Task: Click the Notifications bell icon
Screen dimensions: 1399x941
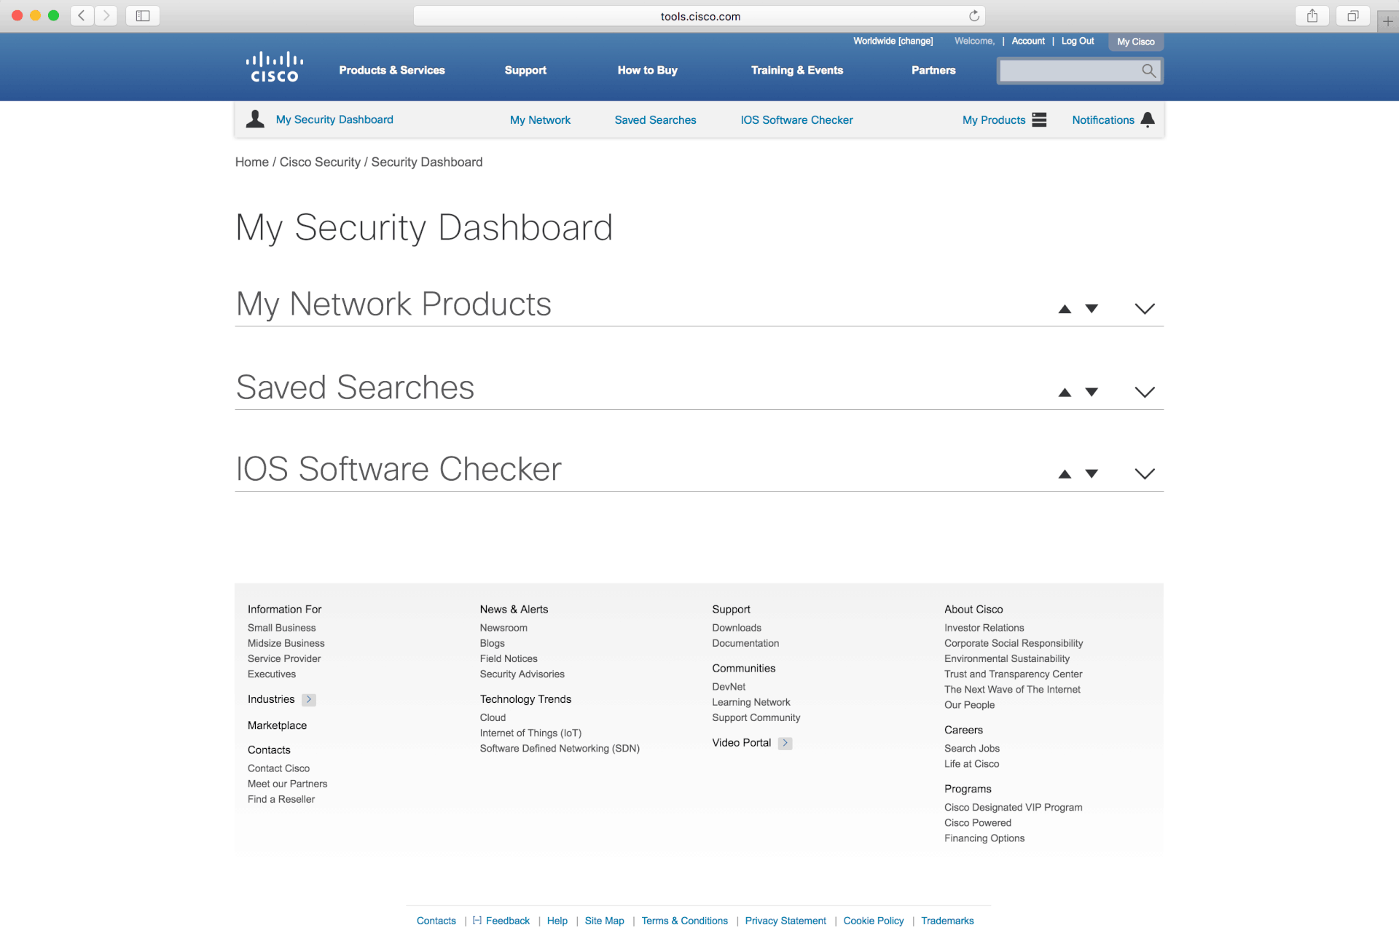Action: point(1148,120)
